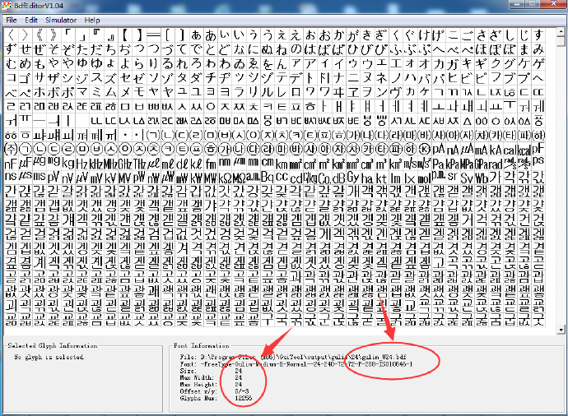568x416 pixels.
Task: Select the hiragana ぬ glyph
Action: point(267,49)
